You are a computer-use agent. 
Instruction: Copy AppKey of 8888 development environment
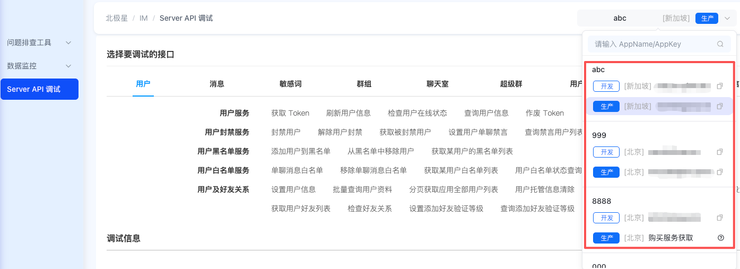[x=720, y=218]
